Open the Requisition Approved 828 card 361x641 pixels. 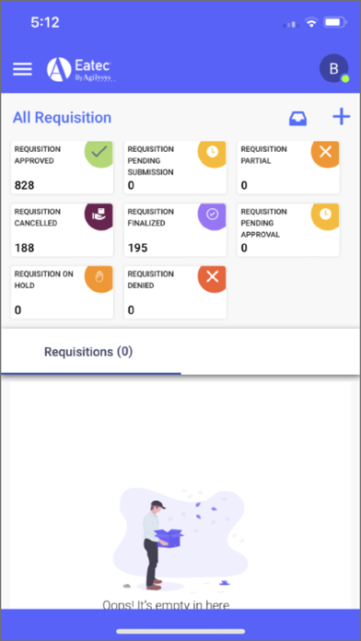(x=62, y=168)
